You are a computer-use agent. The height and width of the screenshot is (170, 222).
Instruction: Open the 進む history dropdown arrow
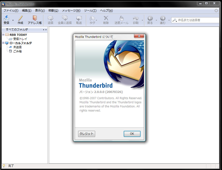(x=169, y=20)
